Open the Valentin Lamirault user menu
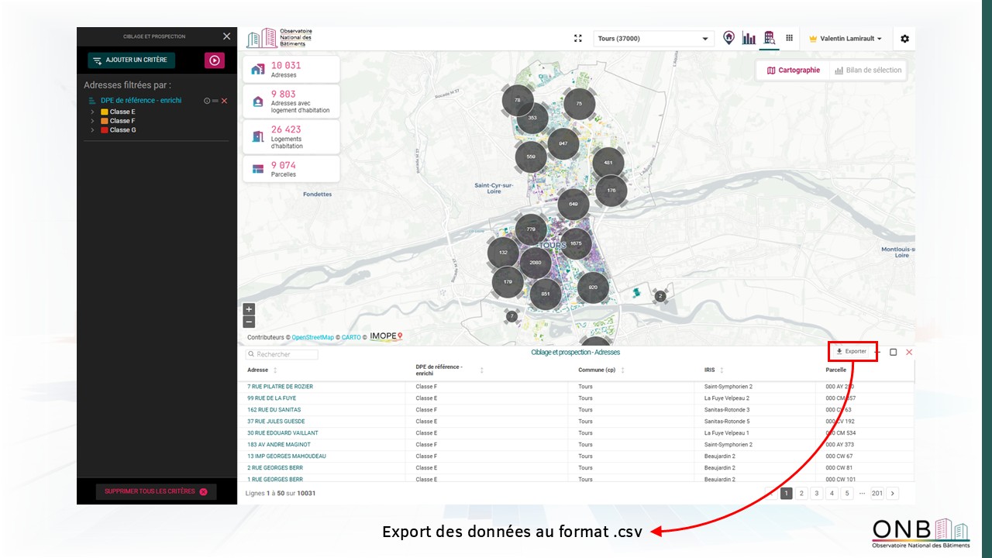Screen dimensions: 992x558 (845, 39)
